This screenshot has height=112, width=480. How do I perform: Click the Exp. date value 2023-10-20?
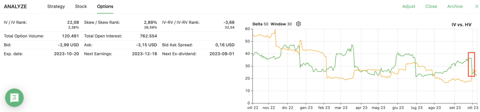66,54
